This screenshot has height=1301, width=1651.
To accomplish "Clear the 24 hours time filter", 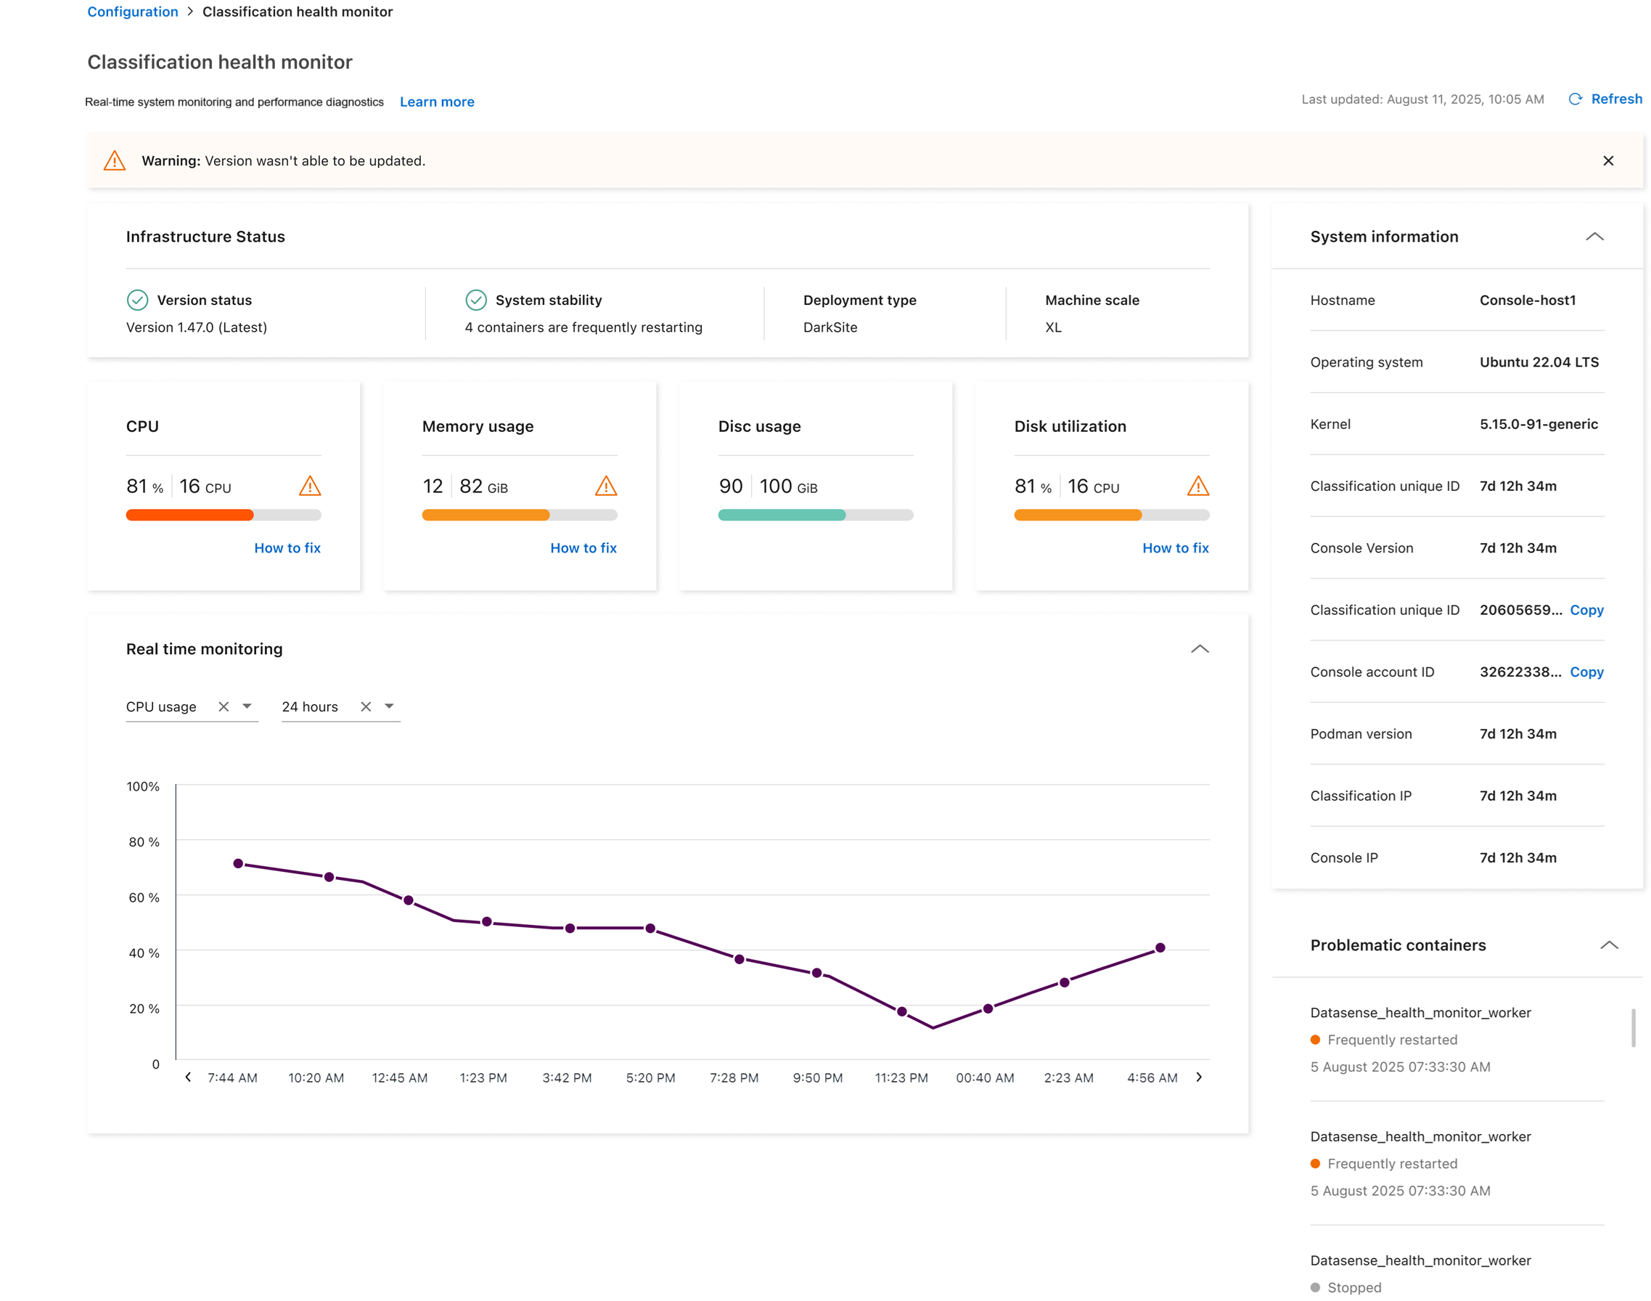I will coord(366,706).
